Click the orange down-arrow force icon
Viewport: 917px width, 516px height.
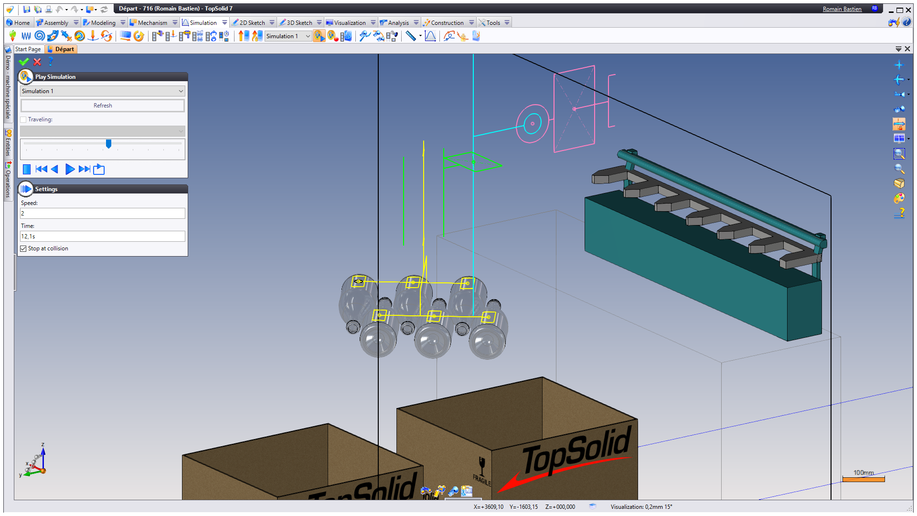93,36
